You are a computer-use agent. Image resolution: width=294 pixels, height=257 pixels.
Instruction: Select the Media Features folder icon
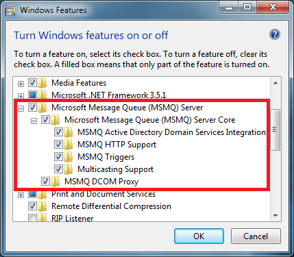coord(42,83)
